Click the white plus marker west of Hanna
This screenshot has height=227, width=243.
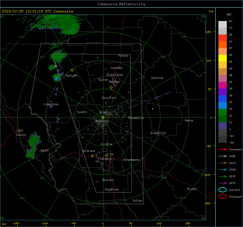153,109
